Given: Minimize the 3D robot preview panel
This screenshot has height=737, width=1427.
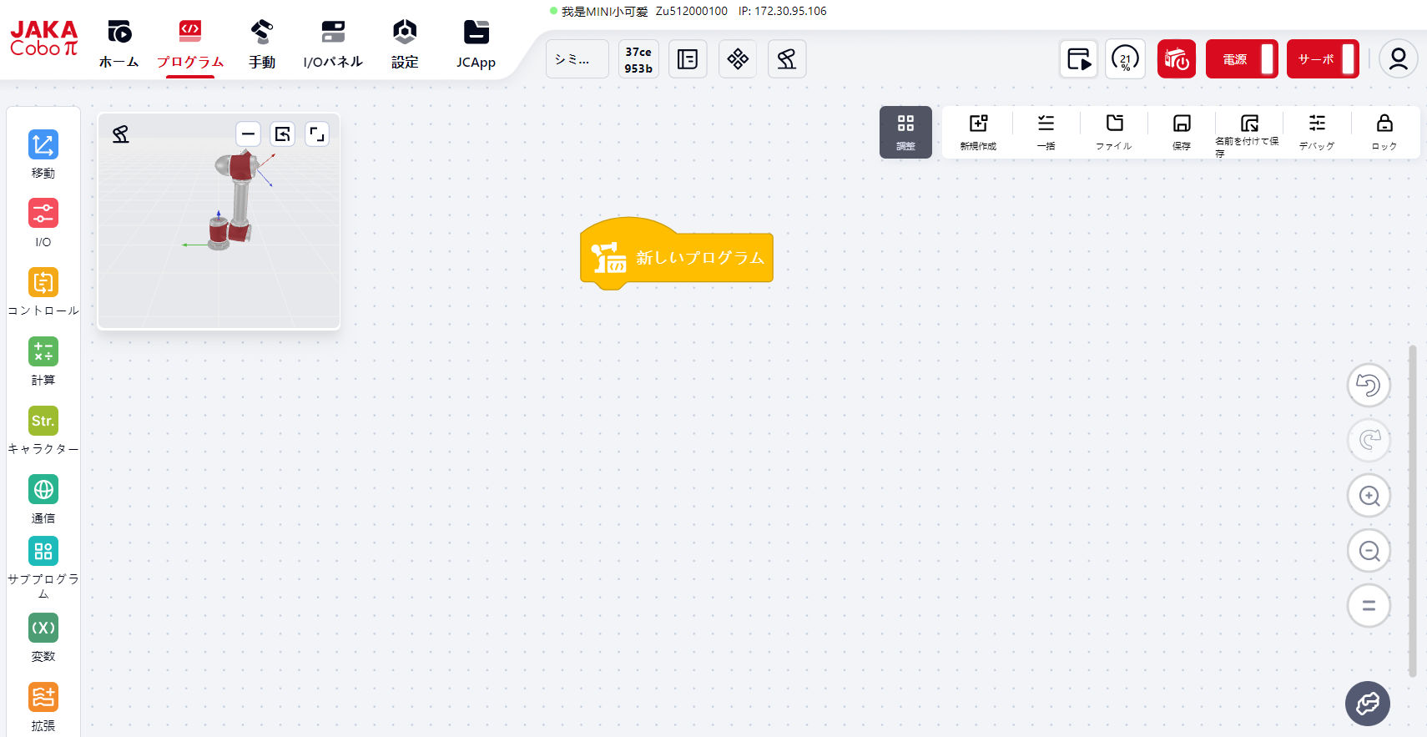Looking at the screenshot, I should pyautogui.click(x=248, y=134).
